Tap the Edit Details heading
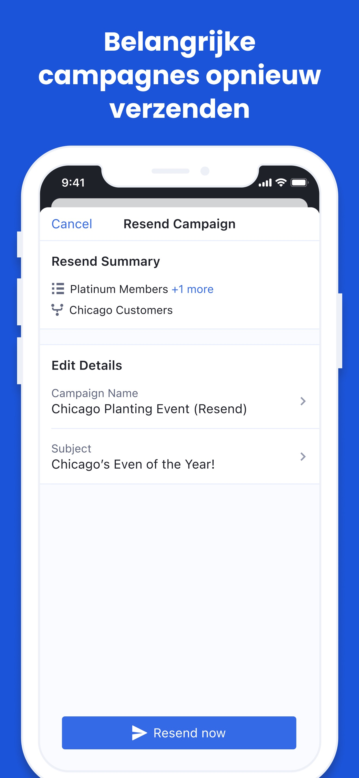The image size is (359, 778). point(87,366)
